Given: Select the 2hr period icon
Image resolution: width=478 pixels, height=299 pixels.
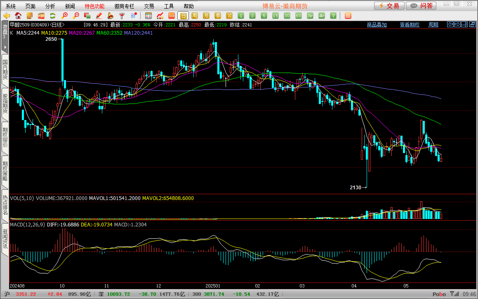Looking at the screenshot, I should coord(310,16).
